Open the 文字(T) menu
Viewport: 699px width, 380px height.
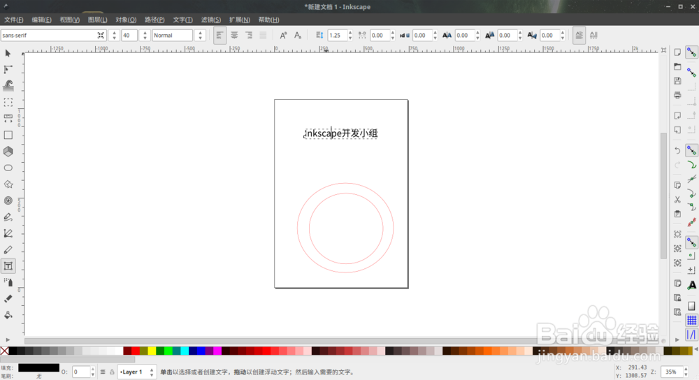click(x=182, y=20)
